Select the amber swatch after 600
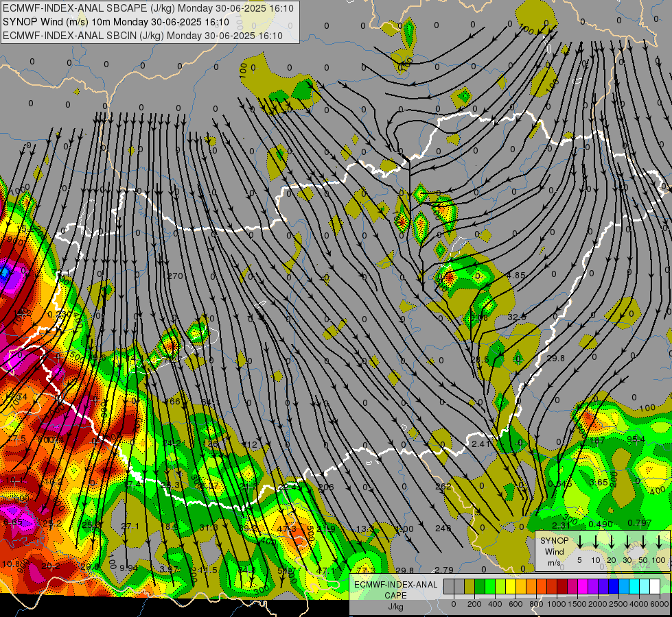This screenshot has height=617, width=672. pyautogui.click(x=521, y=586)
